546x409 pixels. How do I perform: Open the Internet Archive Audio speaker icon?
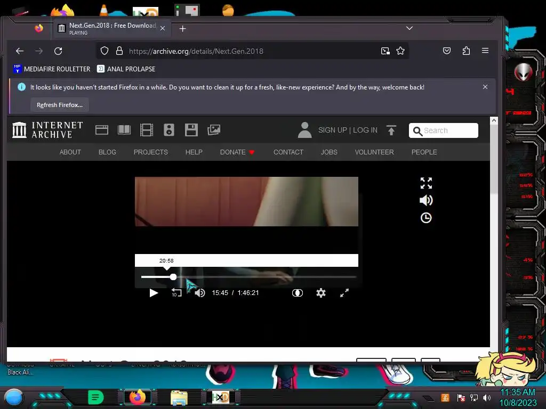[x=169, y=130]
